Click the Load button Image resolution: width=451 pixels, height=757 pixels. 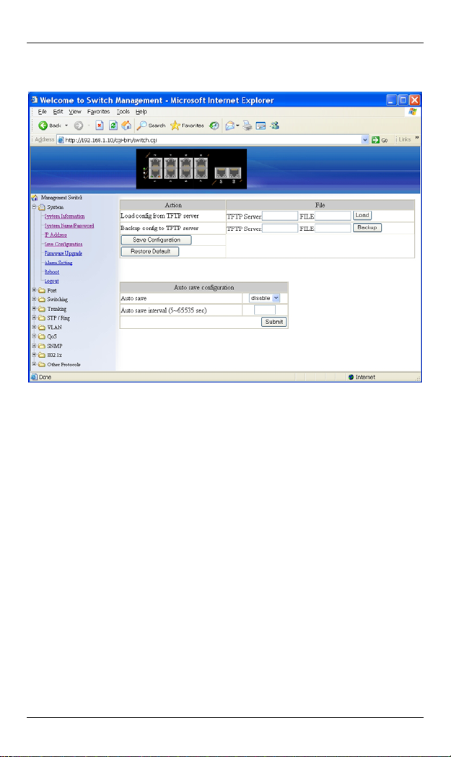pos(362,215)
